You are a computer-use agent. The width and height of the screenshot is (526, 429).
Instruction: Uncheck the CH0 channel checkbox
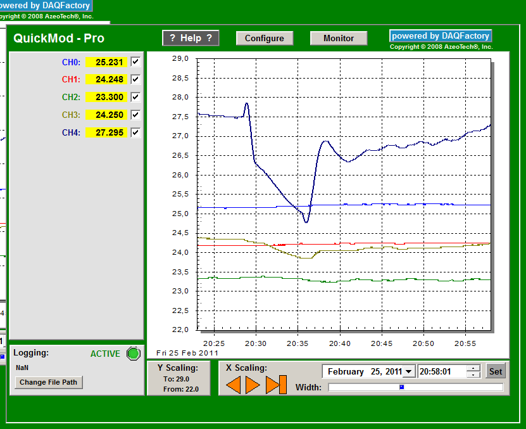tap(135, 62)
